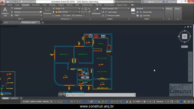Click the workspace switching gear icon
Screen dimensions: 194x109
(x=144, y=102)
